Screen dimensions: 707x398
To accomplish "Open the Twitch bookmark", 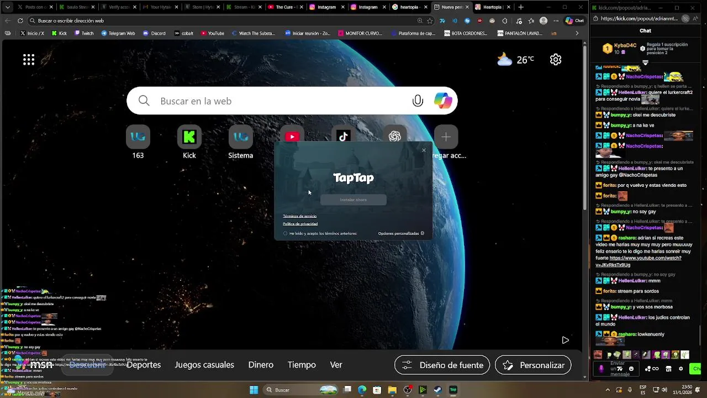I will [x=84, y=33].
